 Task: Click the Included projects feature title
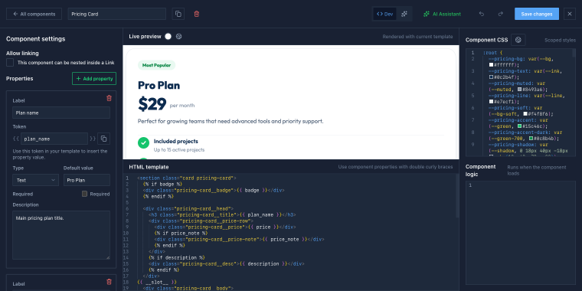(175, 141)
